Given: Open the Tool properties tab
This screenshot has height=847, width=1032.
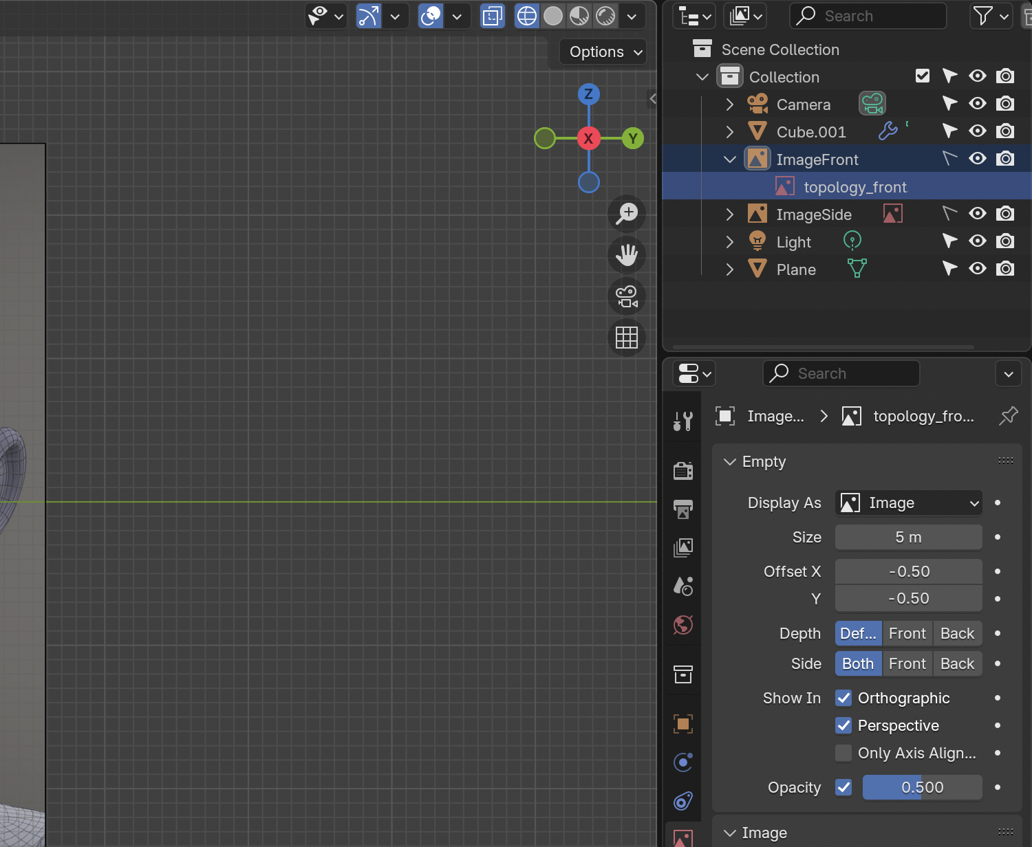Looking at the screenshot, I should coord(683,421).
